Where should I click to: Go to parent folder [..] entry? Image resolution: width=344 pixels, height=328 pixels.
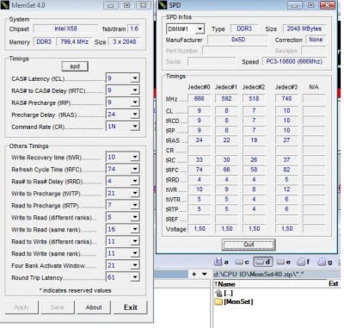tap(224, 293)
